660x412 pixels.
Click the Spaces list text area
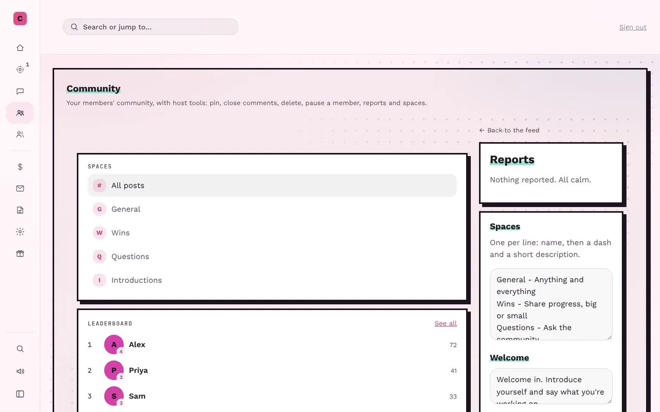click(x=551, y=304)
